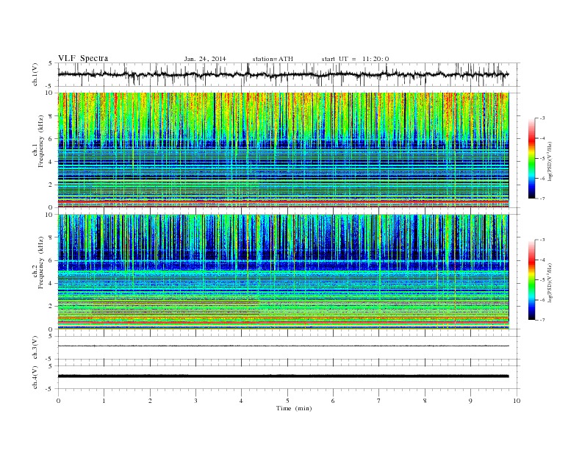The width and height of the screenshot is (582, 450).
Task: Click the "station=ATH" label
Action: click(x=273, y=59)
